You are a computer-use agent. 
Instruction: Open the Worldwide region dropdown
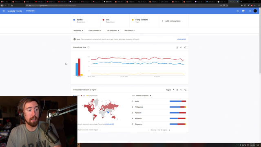point(78,31)
